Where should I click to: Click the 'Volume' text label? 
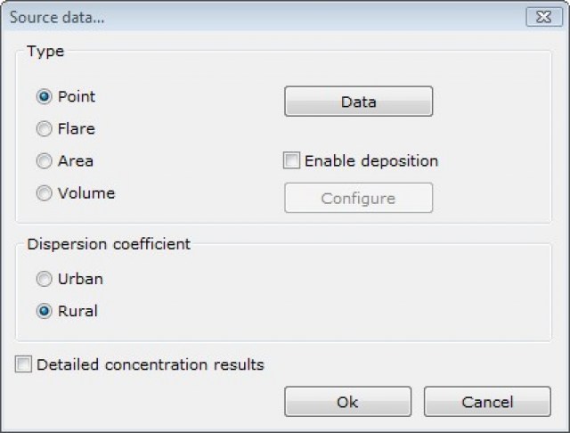pos(86,193)
